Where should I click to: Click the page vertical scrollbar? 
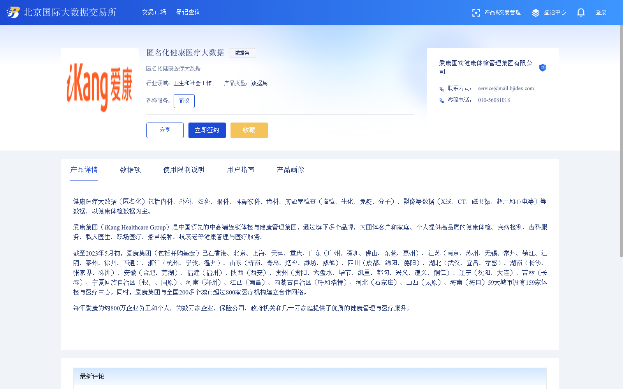[x=621, y=141]
